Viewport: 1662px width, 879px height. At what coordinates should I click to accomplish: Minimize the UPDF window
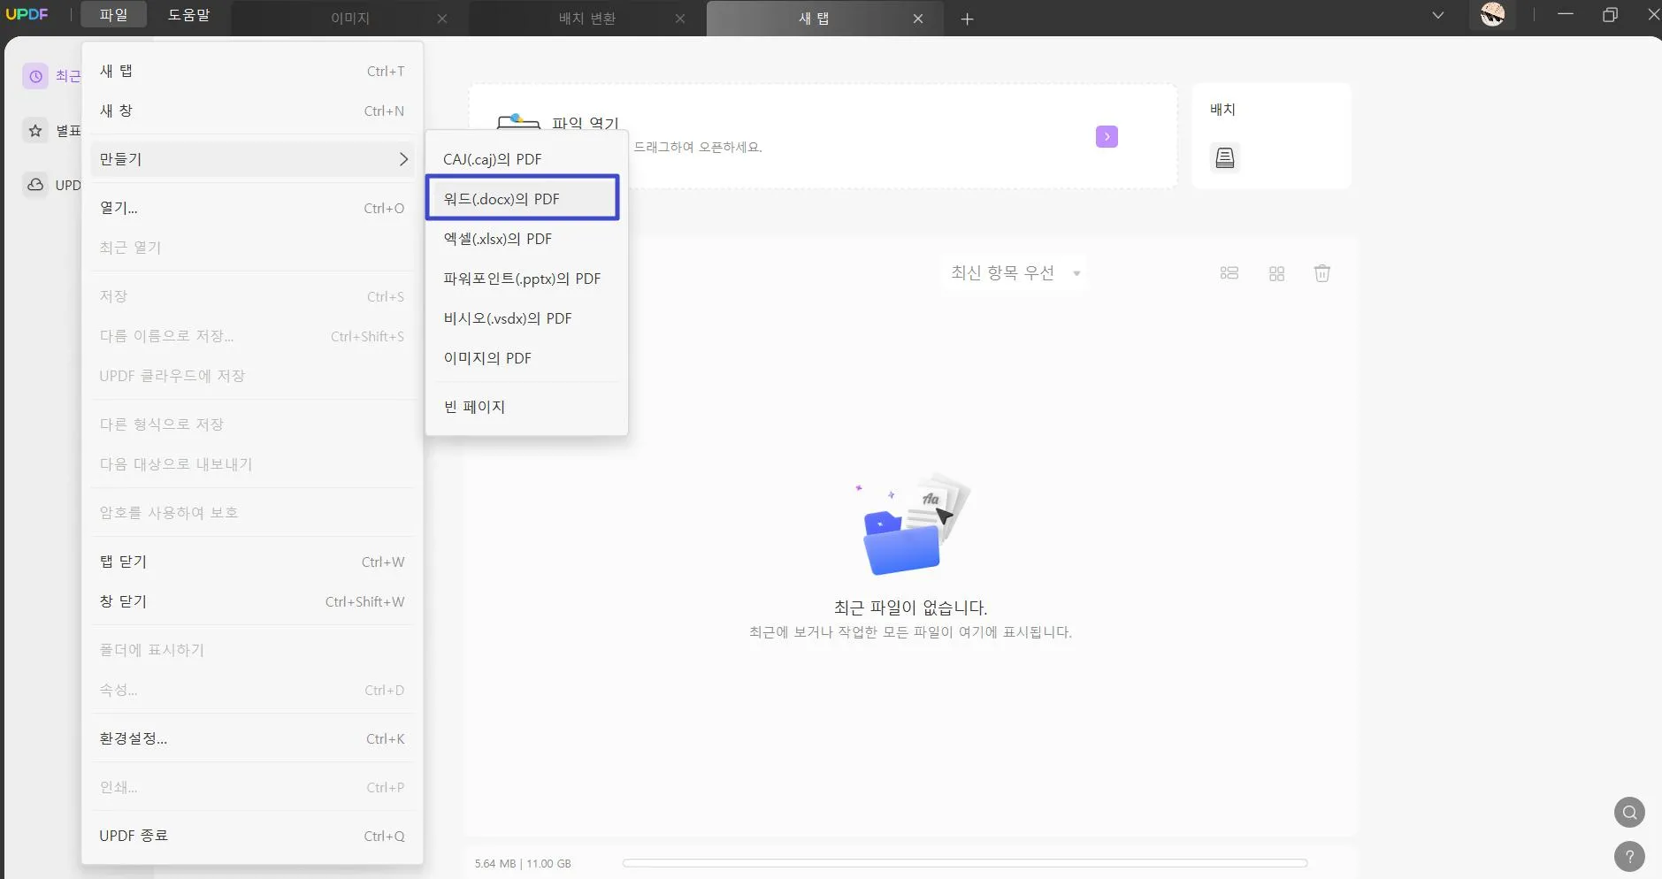pos(1566,15)
